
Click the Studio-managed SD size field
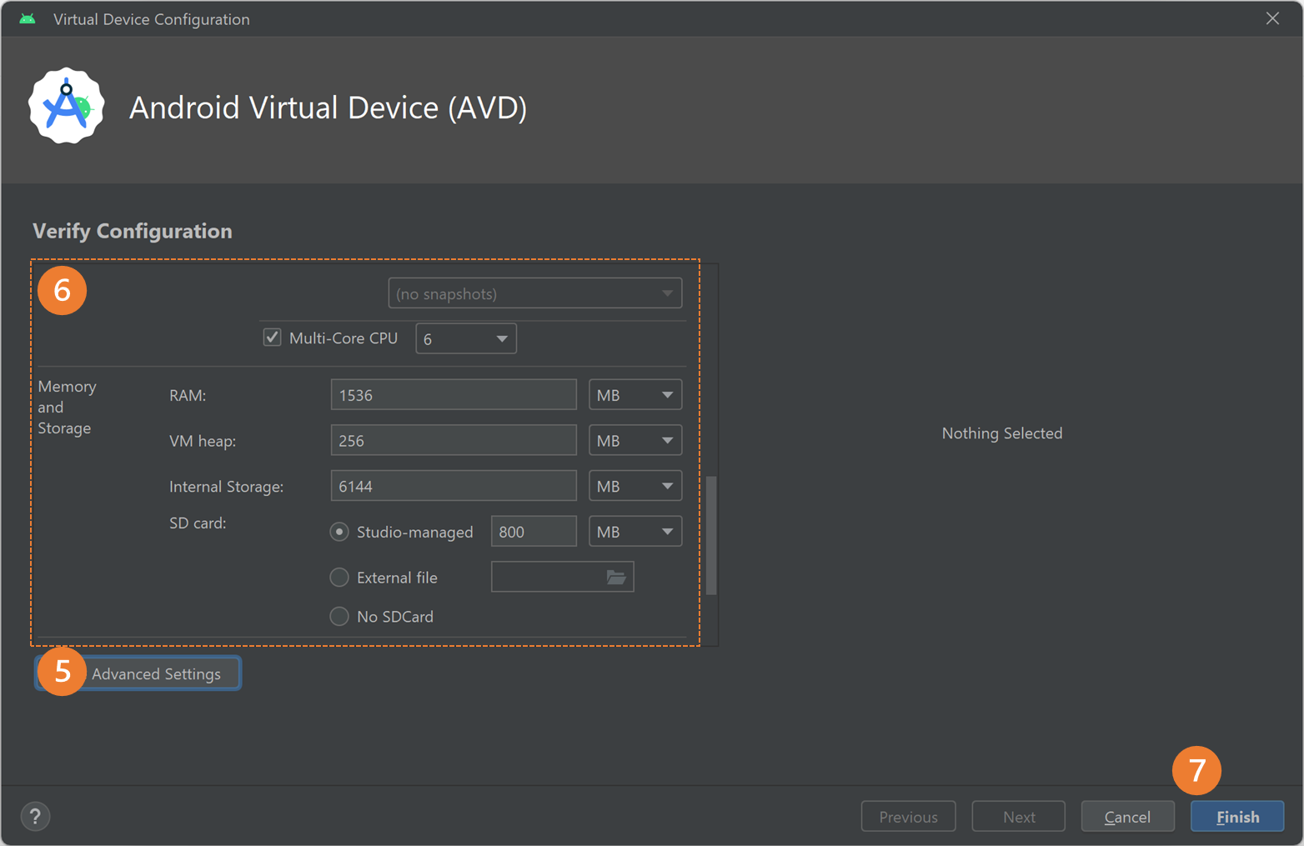pos(534,532)
